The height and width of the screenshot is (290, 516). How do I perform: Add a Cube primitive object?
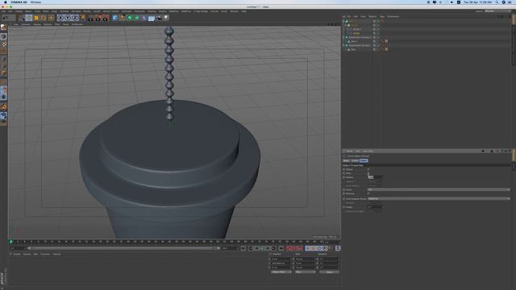(115, 18)
